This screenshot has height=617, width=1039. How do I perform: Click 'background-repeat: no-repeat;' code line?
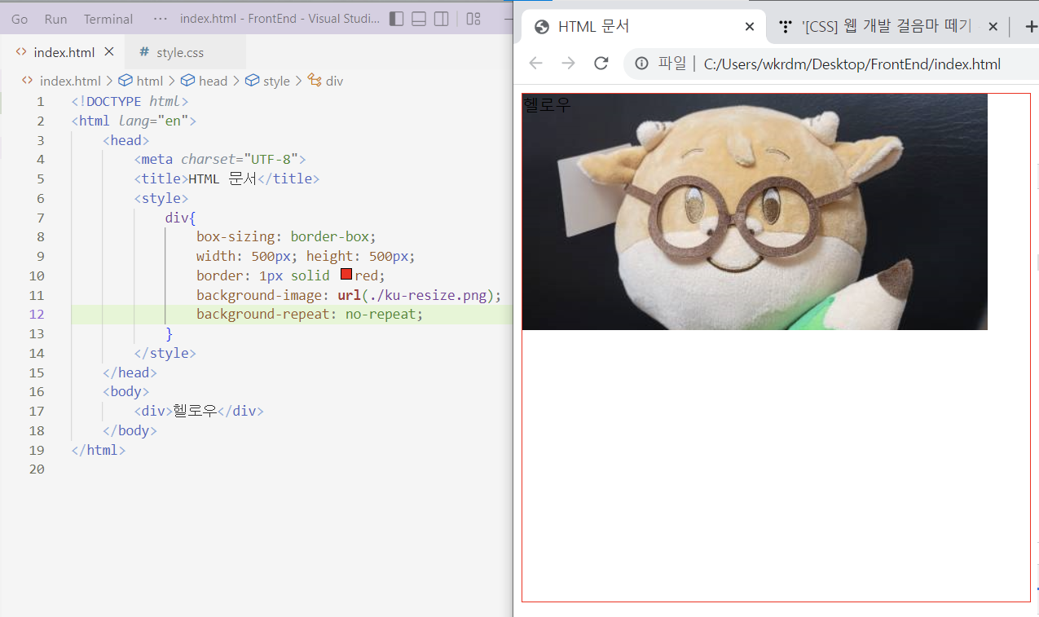(x=310, y=314)
